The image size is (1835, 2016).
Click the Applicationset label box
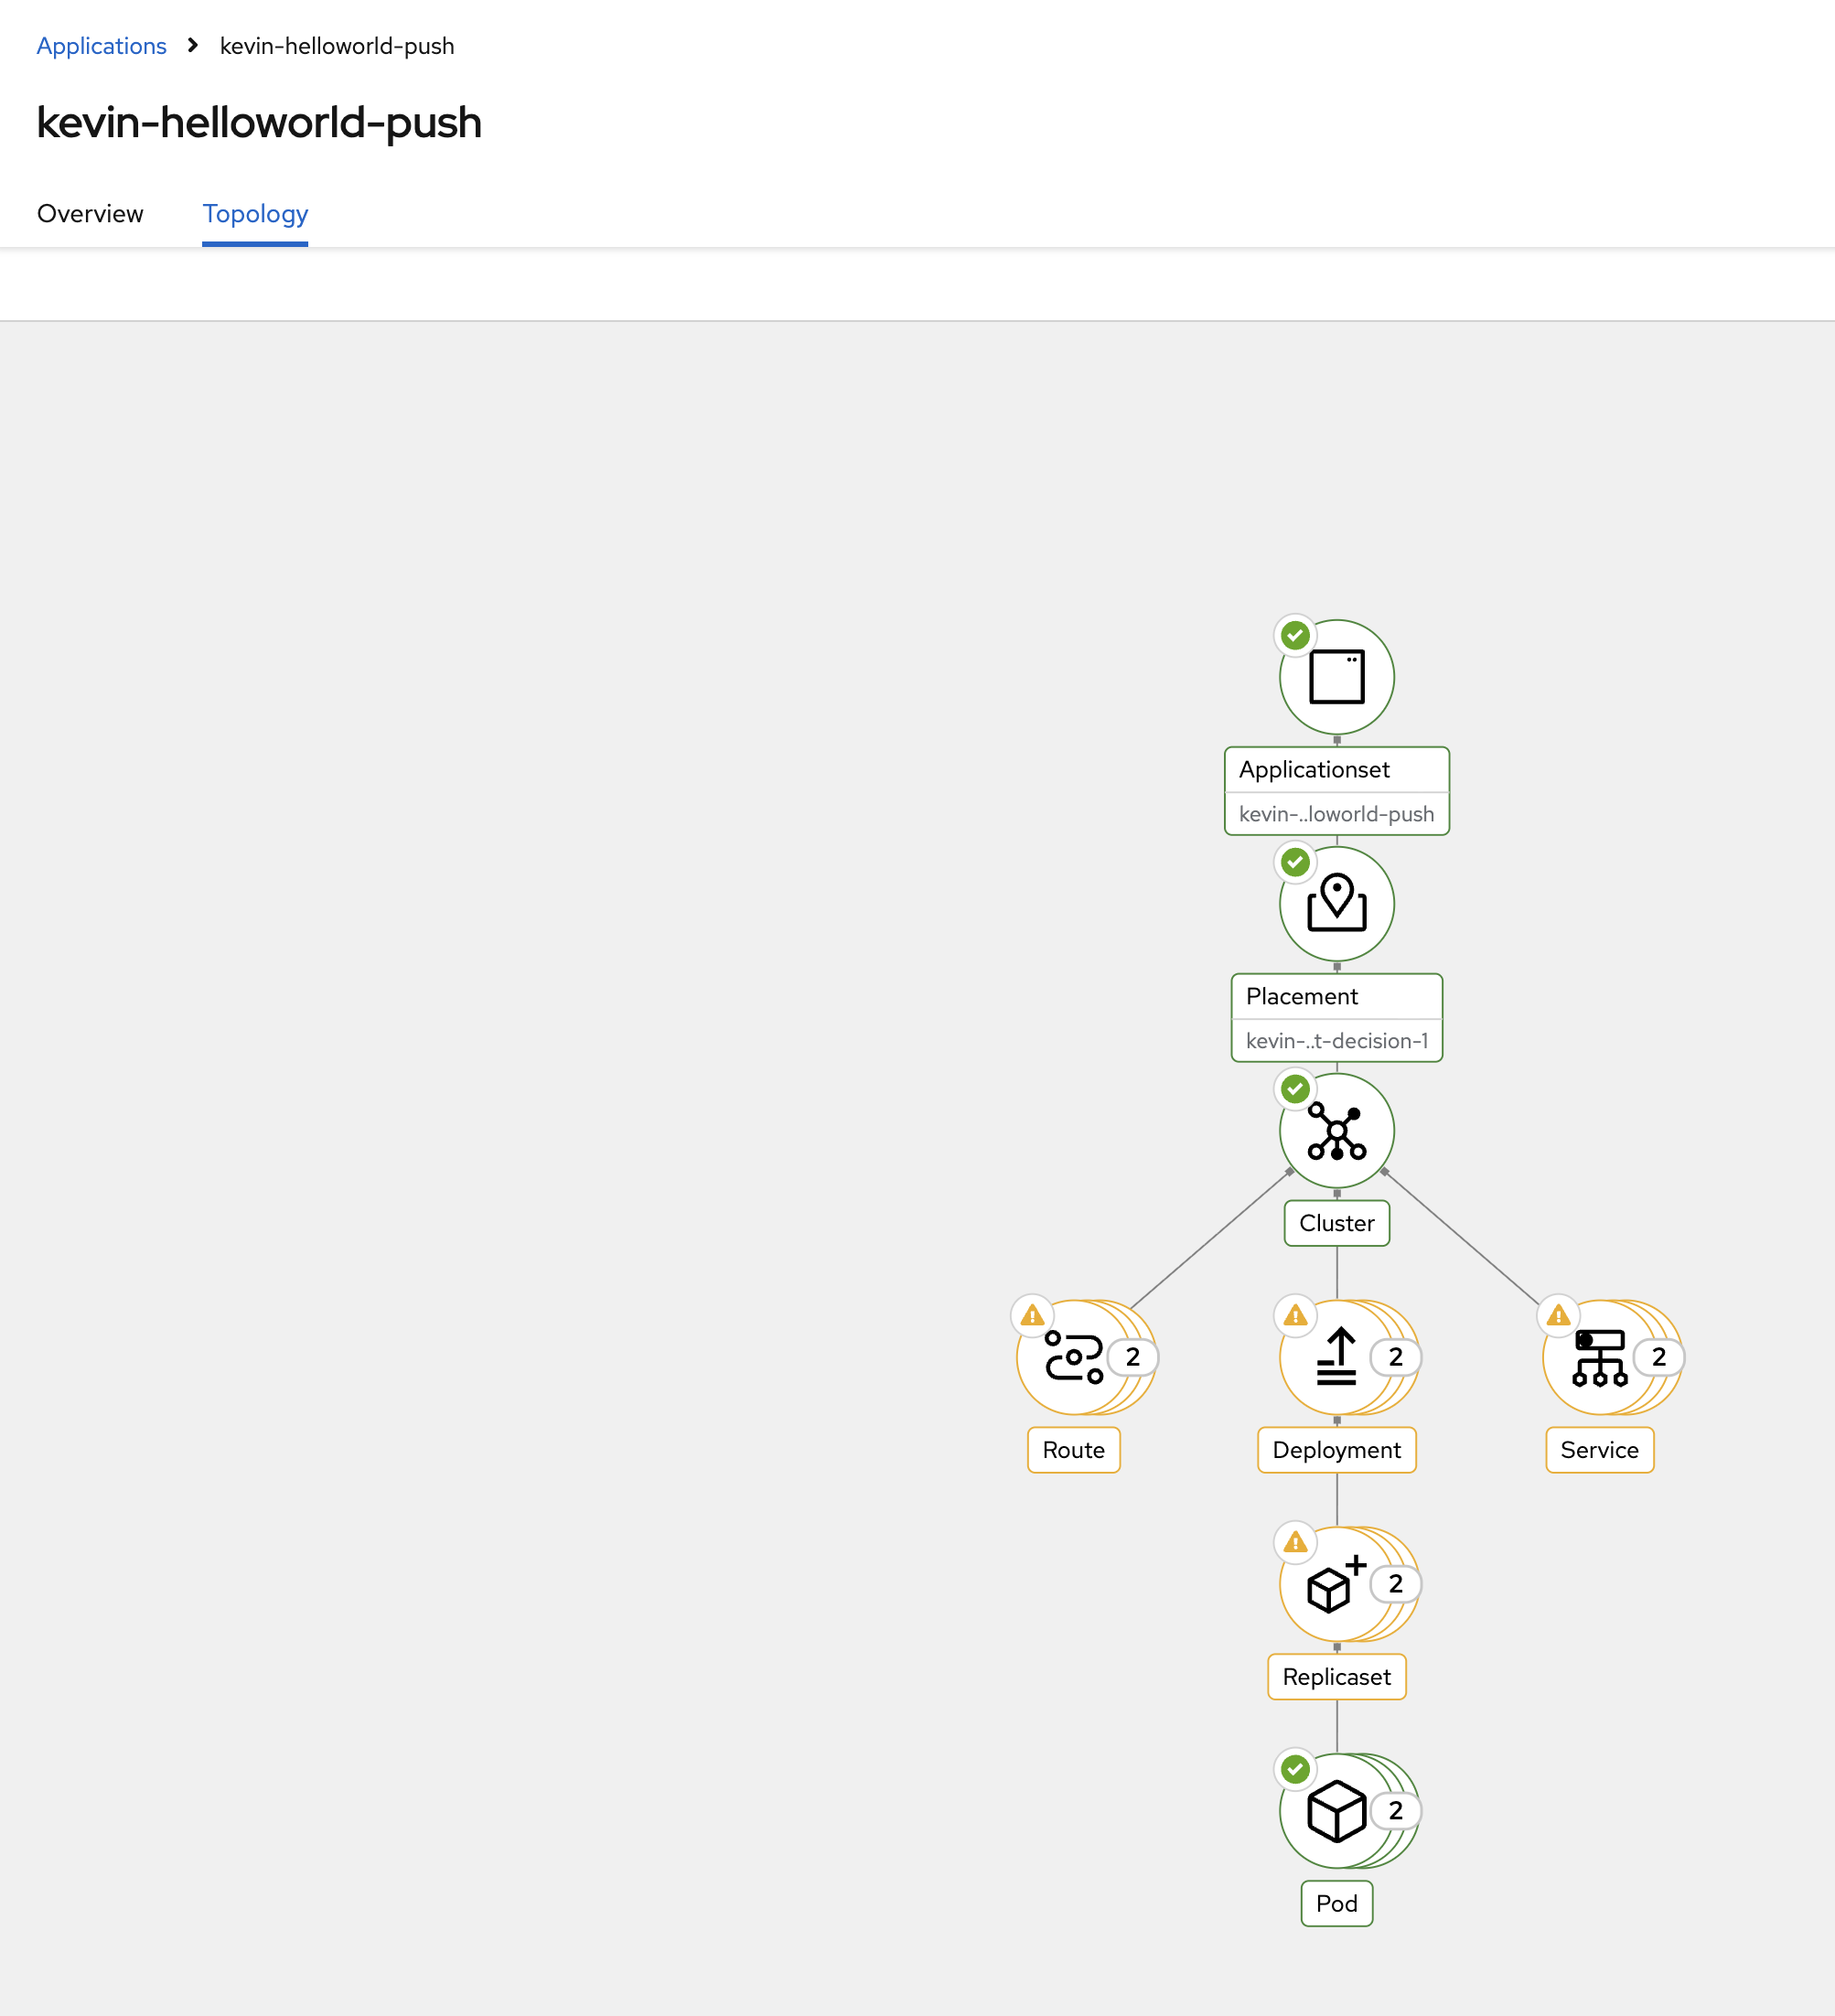(x=1336, y=770)
